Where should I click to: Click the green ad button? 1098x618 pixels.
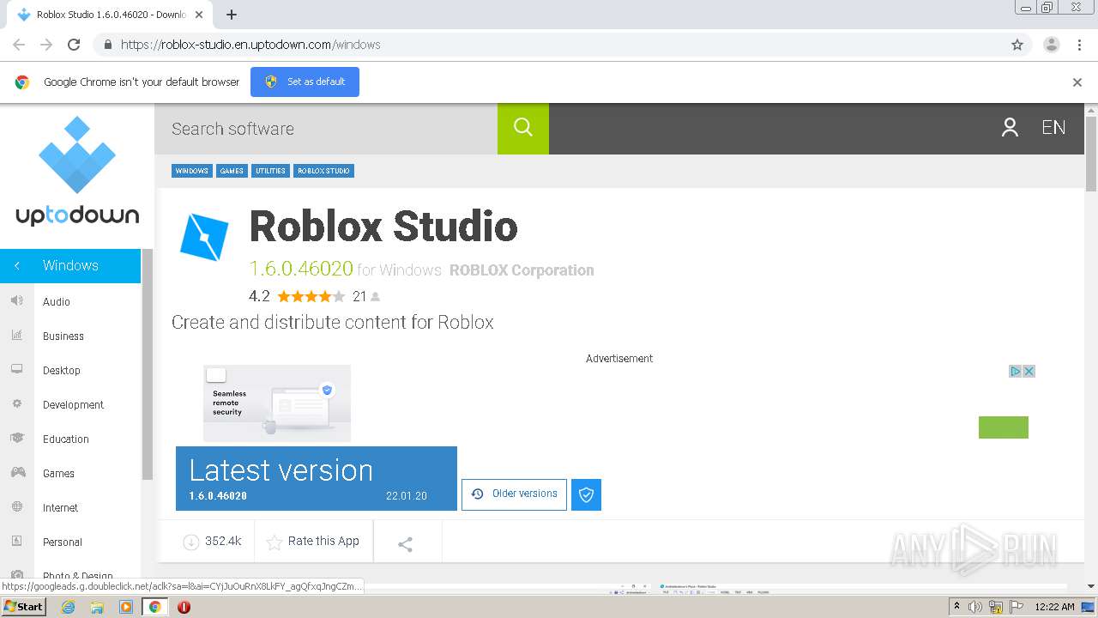coord(1004,427)
